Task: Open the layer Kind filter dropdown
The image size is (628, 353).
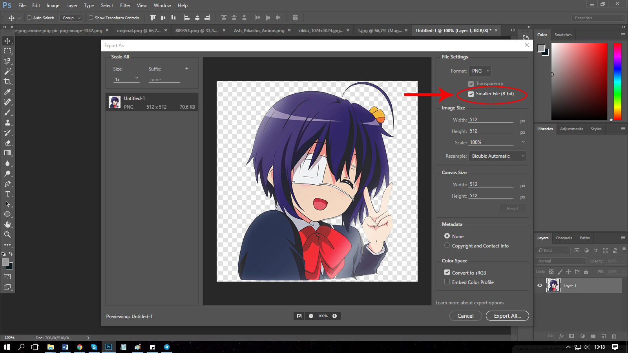Action: (x=553, y=250)
